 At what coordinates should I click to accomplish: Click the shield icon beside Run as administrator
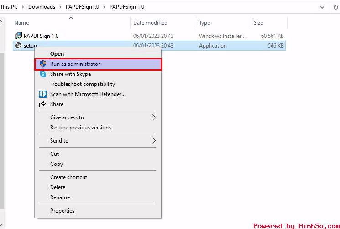click(43, 64)
